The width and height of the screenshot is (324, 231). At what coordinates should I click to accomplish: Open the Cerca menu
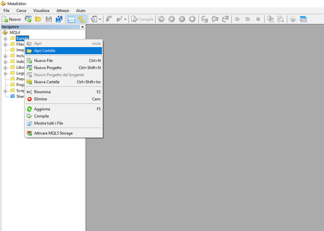[21, 11]
